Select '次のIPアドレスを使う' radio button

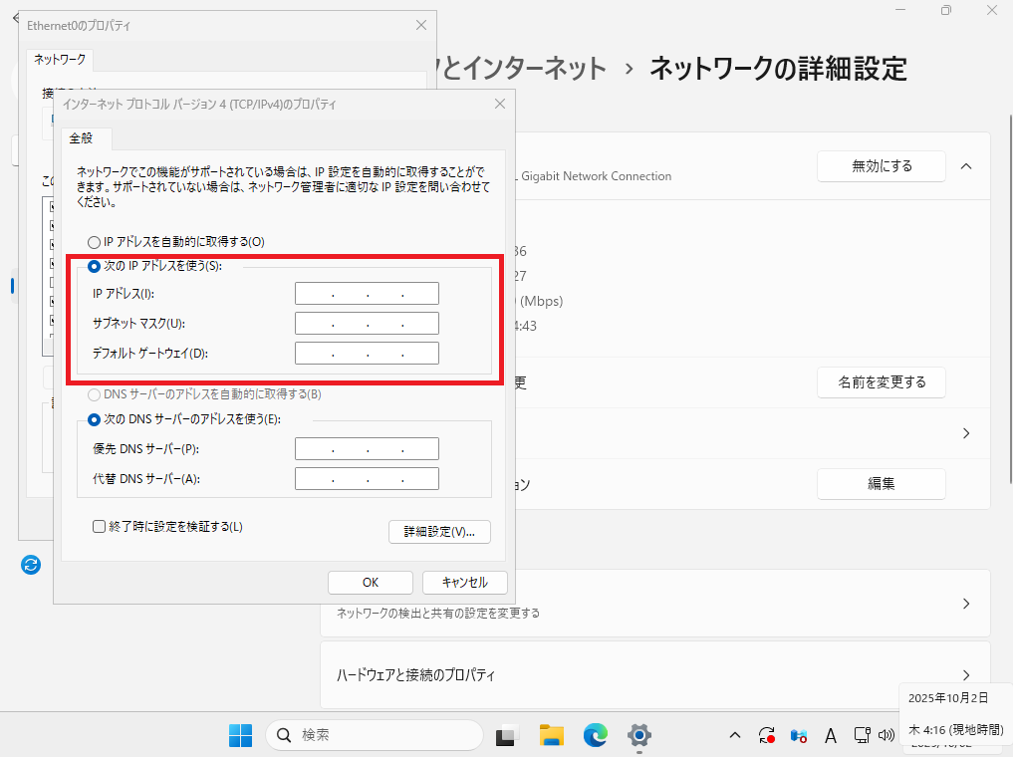click(95, 267)
